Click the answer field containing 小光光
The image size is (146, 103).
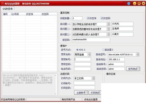point(122,24)
